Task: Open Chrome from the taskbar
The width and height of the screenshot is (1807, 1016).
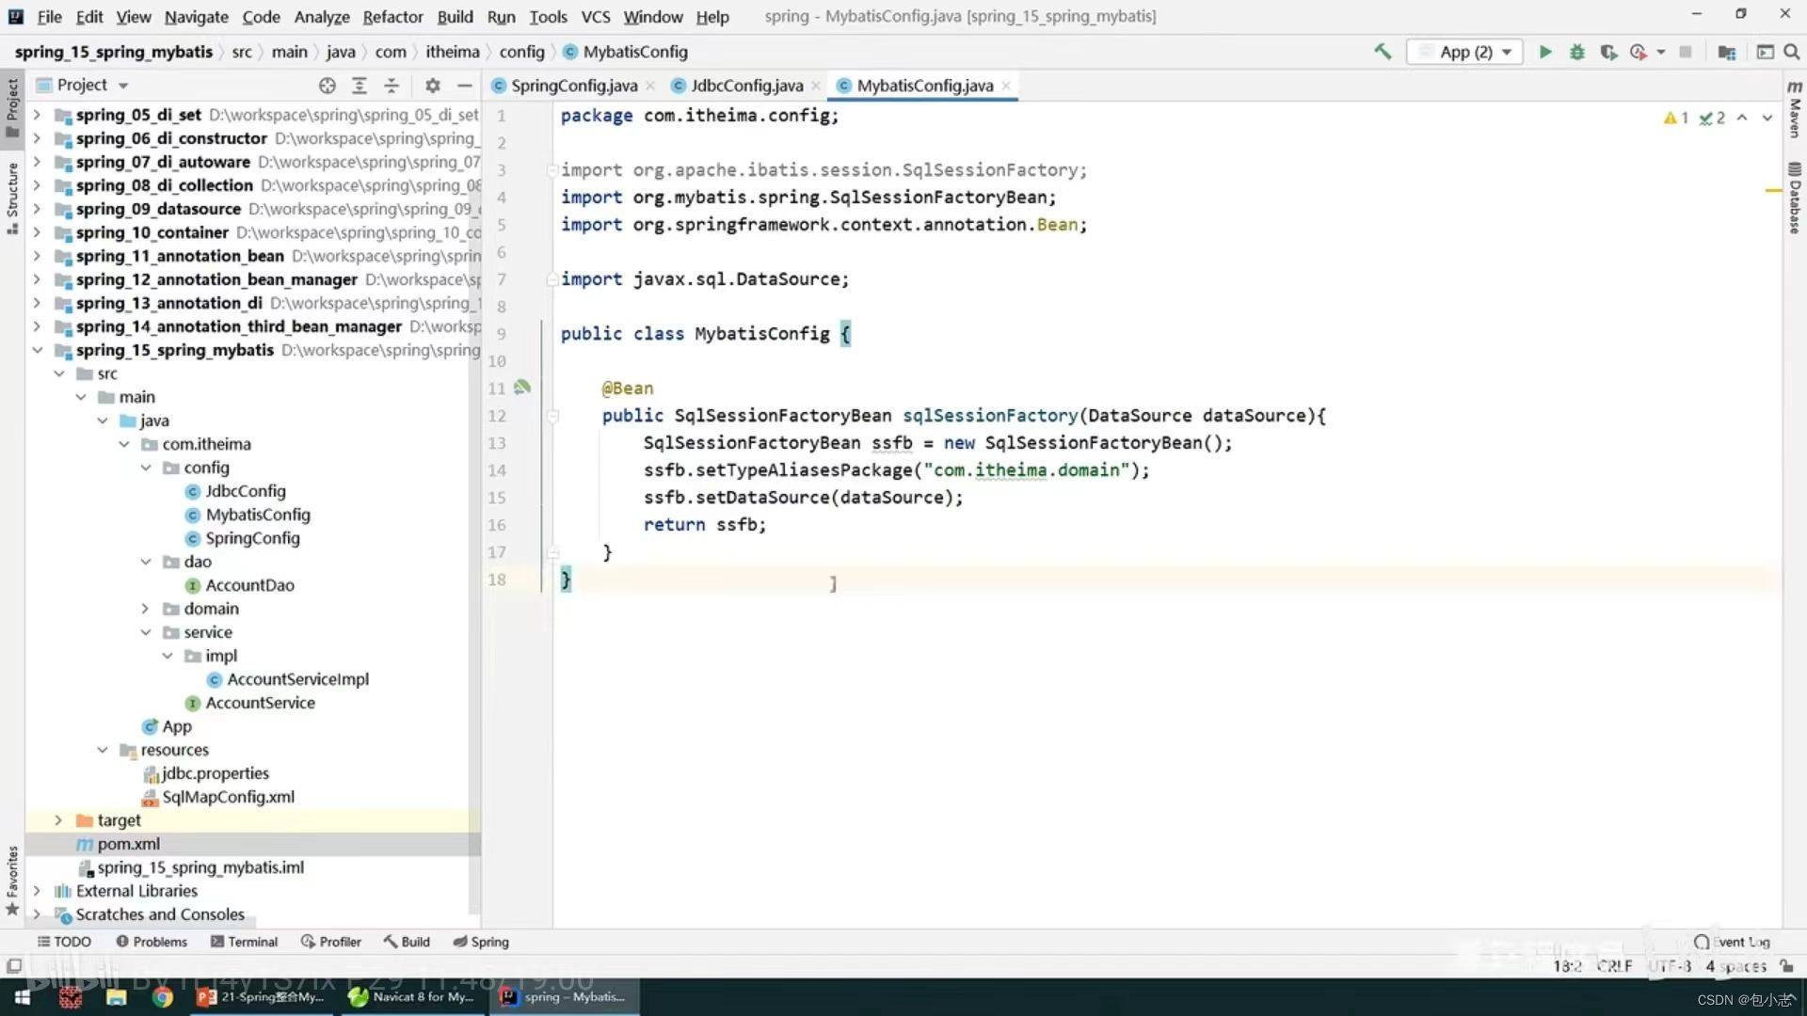Action: click(x=162, y=997)
